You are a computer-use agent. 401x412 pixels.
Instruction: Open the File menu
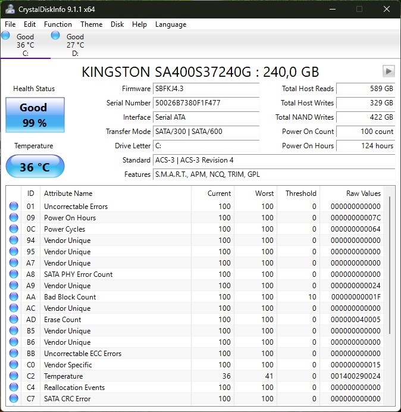pos(10,24)
